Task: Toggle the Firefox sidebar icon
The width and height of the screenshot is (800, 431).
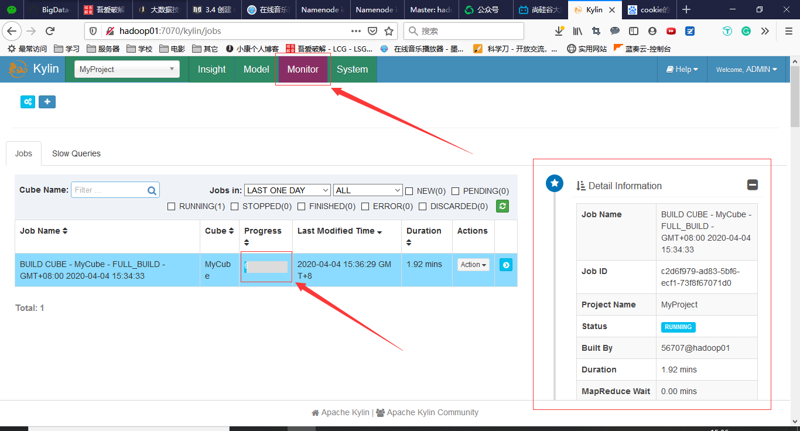Action: click(x=634, y=31)
